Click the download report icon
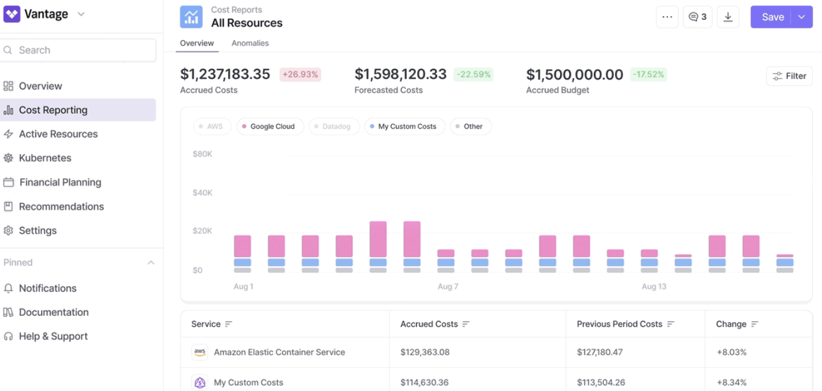822x391 pixels. point(728,17)
